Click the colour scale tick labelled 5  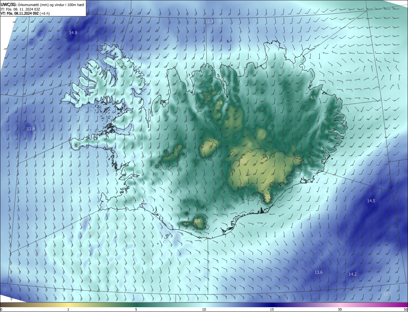(136, 310)
